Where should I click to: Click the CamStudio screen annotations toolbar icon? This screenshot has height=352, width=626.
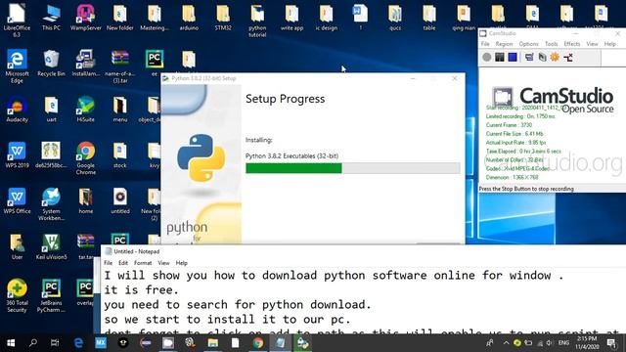click(x=542, y=57)
